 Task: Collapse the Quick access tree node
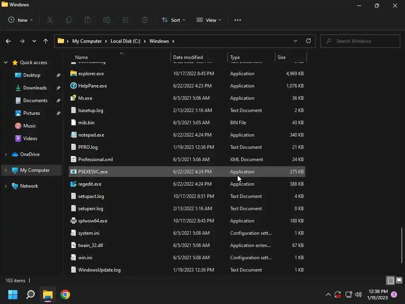6,62
